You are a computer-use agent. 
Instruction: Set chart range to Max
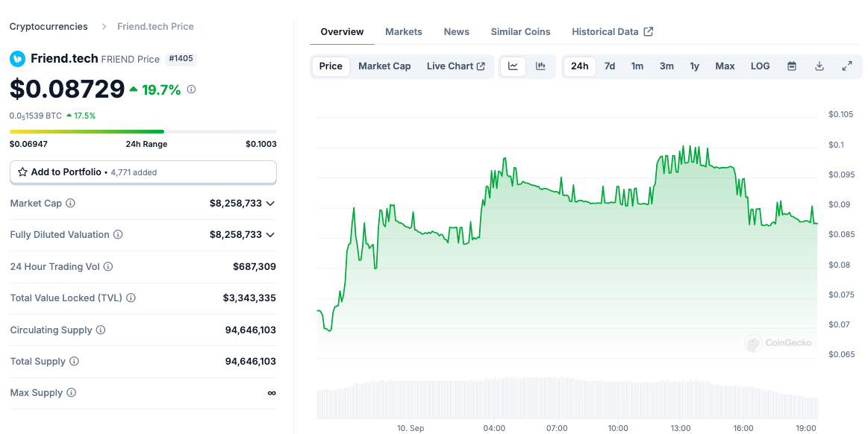[x=725, y=66]
